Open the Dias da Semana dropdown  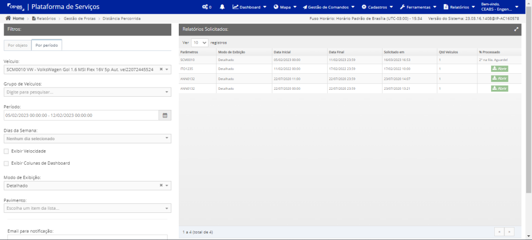pos(87,139)
